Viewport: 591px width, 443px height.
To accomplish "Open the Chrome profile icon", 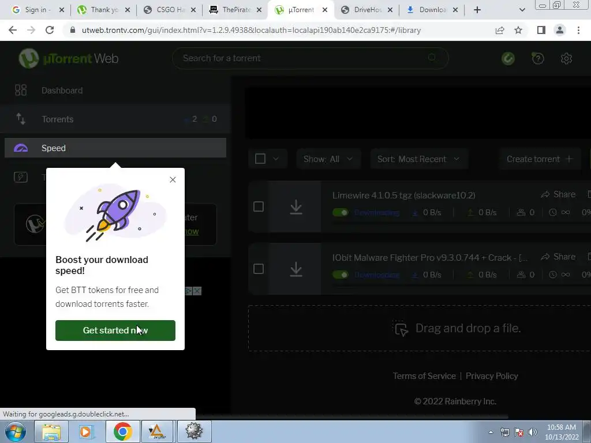I will (560, 30).
